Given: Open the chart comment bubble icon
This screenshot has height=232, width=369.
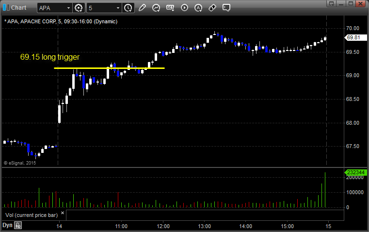Looking at the screenshot, I should tap(226, 8).
